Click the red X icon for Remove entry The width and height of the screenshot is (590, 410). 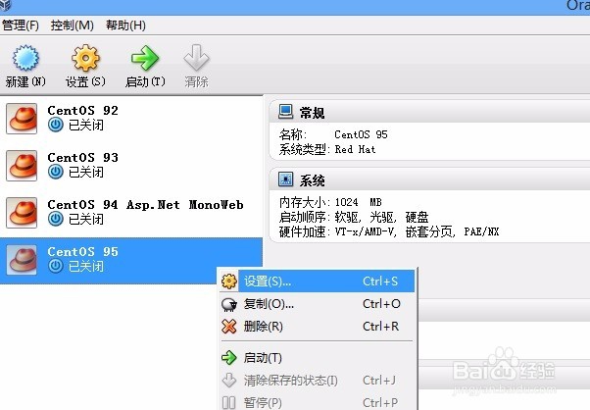tap(229, 327)
